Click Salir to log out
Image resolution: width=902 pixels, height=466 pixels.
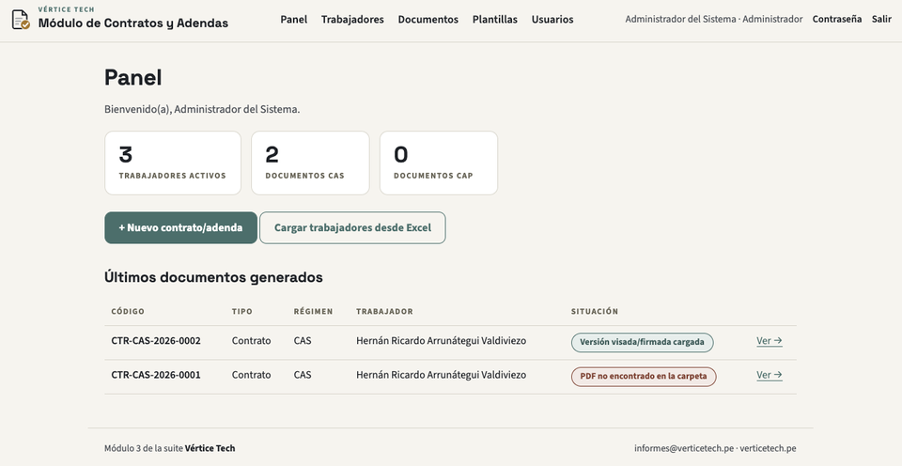[x=881, y=19]
